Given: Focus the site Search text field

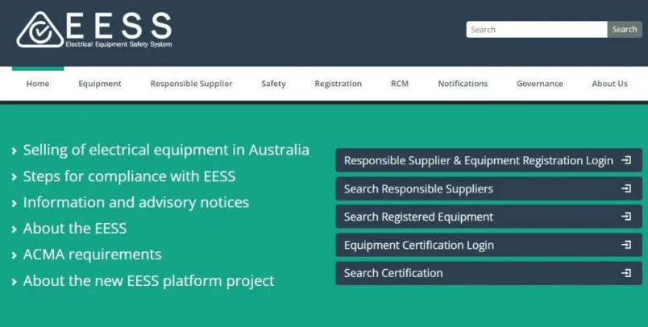Looking at the screenshot, I should pos(537,29).
